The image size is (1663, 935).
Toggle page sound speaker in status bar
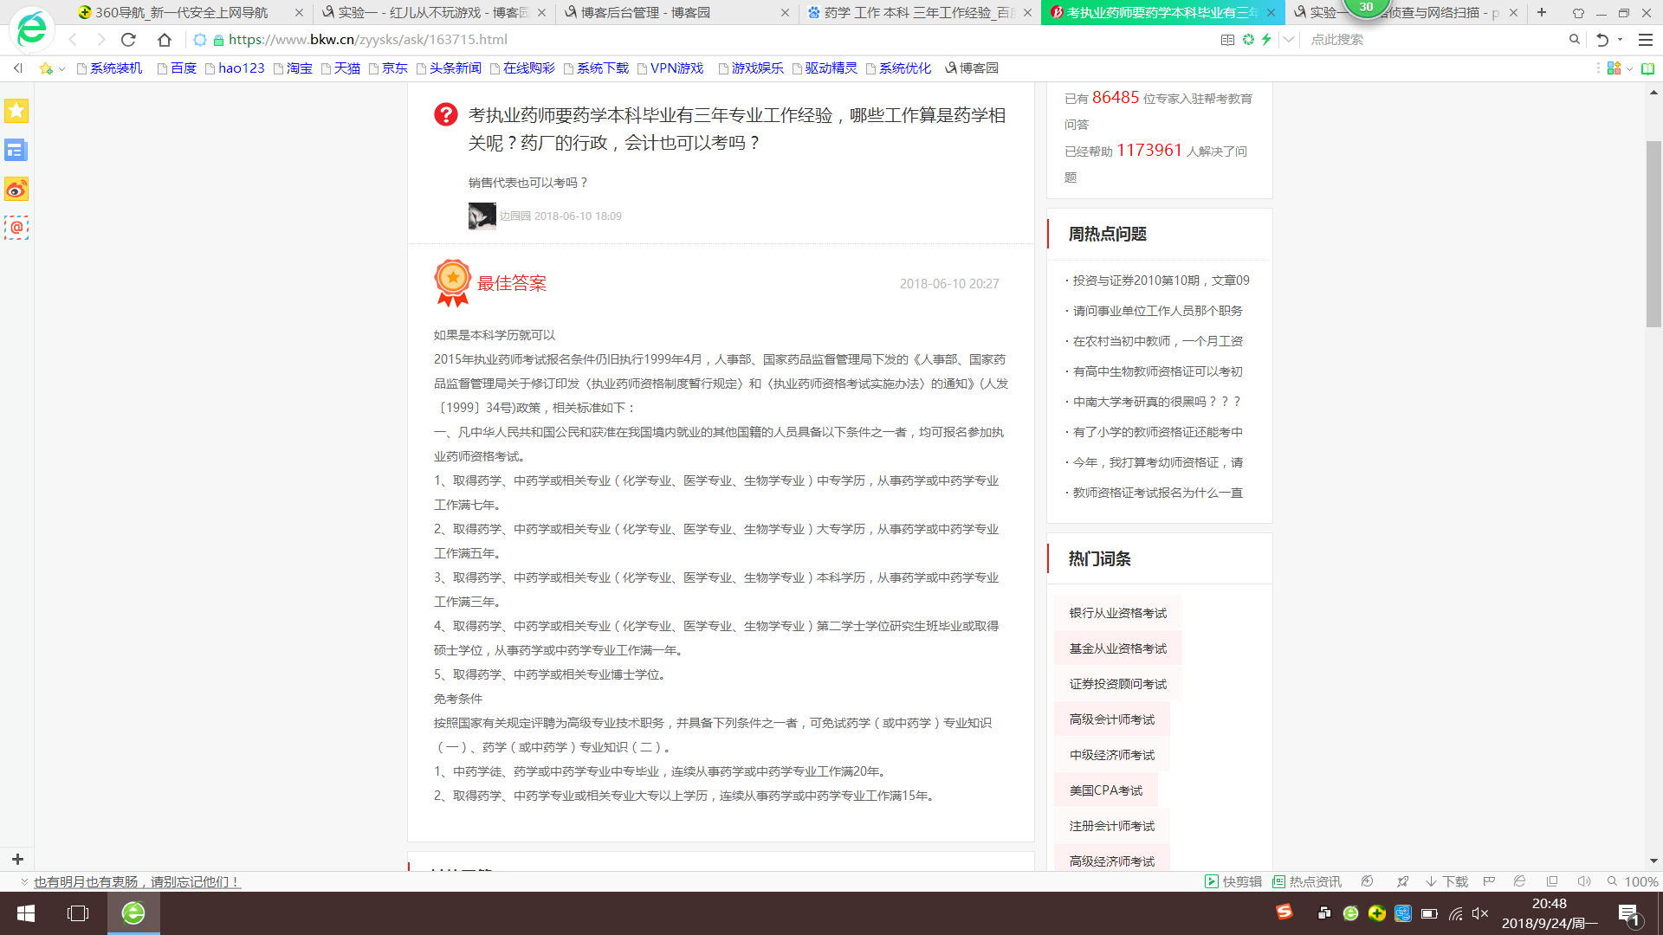[1584, 881]
